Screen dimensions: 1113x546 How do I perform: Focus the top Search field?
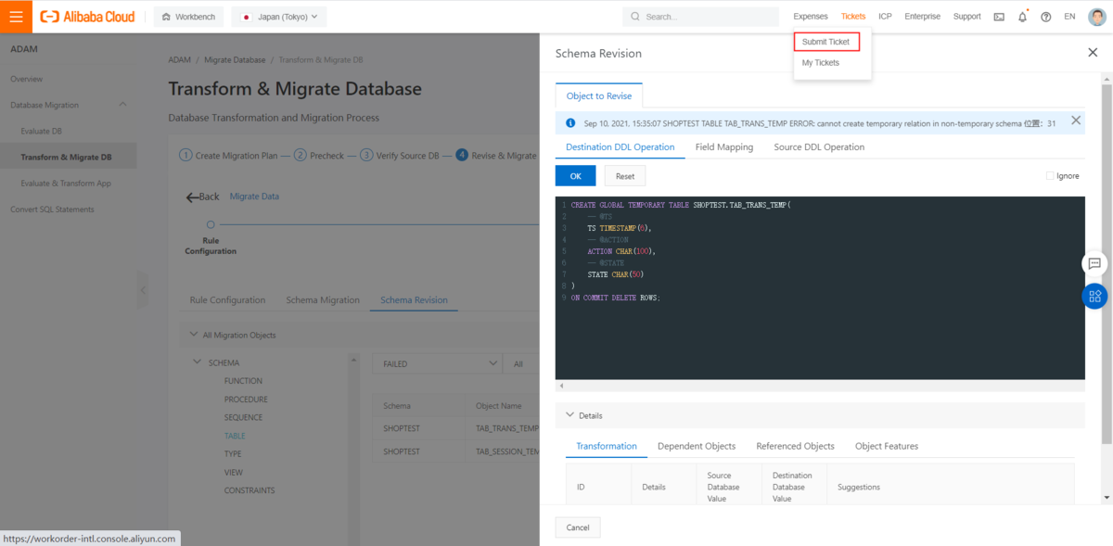pos(701,17)
